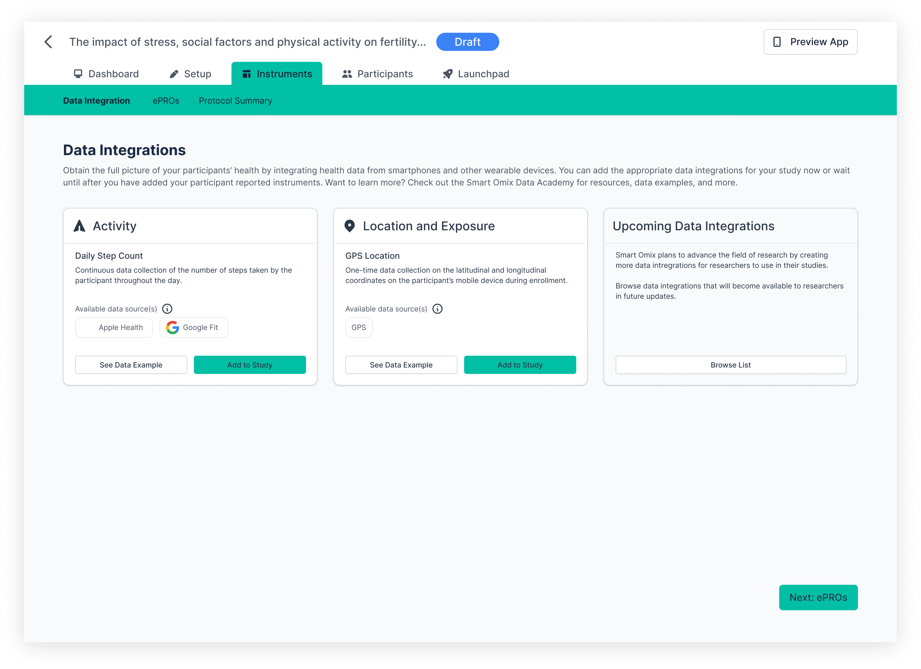Click 'Available data source(s)' label in Activity card

coord(116,309)
